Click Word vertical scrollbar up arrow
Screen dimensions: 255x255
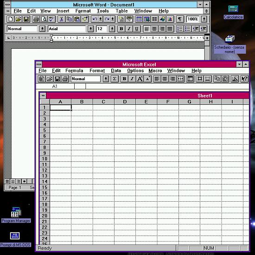tap(207, 38)
